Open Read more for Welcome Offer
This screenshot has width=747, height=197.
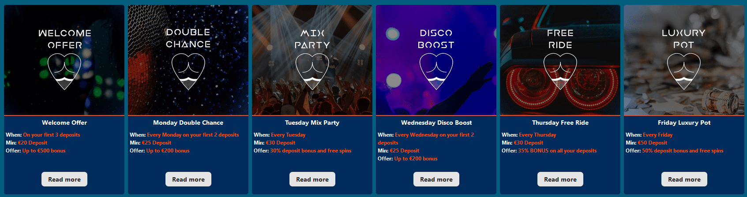pyautogui.click(x=64, y=179)
